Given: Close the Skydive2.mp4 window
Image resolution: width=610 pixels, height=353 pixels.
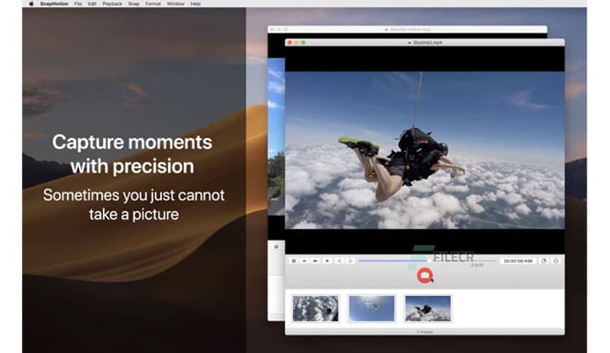Looking at the screenshot, I should pos(290,42).
